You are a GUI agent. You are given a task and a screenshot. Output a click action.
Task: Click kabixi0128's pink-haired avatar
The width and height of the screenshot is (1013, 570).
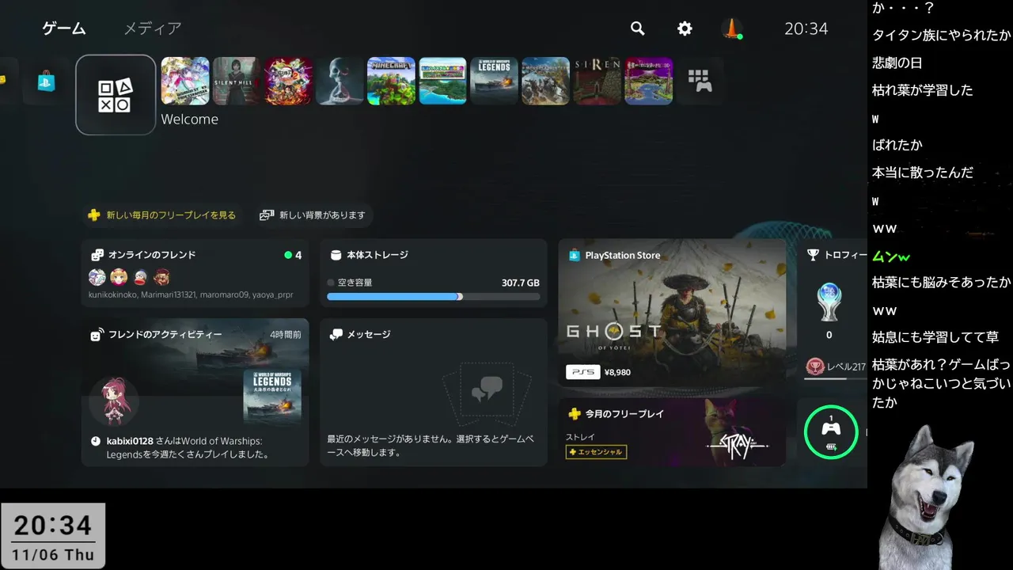pyautogui.click(x=116, y=401)
